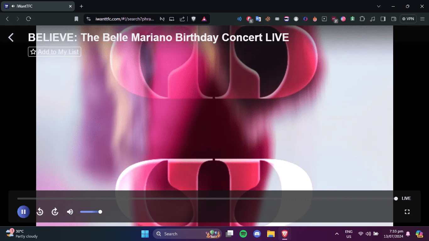Enter fullscreen video mode
Screen dimensions: 429x241
[x=407, y=212]
